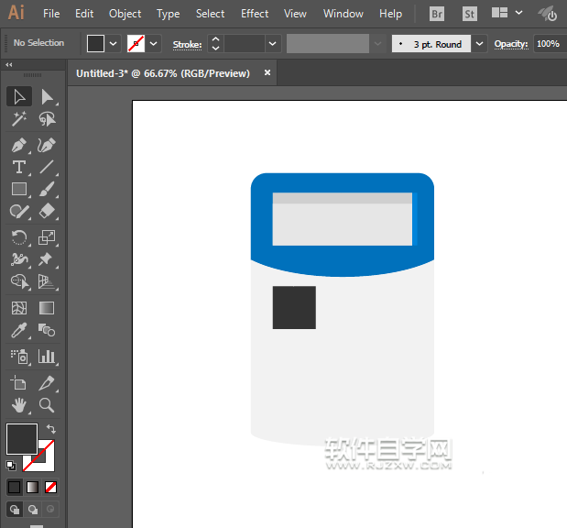
Task: Select the Rotate tool
Action: pyautogui.click(x=18, y=237)
